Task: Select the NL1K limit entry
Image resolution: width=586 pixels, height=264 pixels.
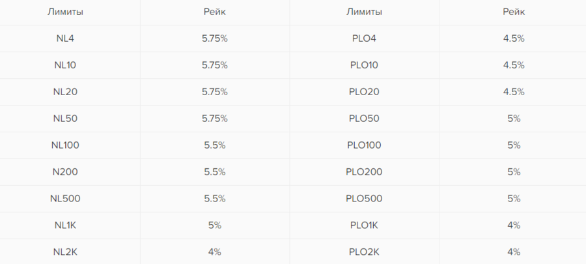Action: 65,226
